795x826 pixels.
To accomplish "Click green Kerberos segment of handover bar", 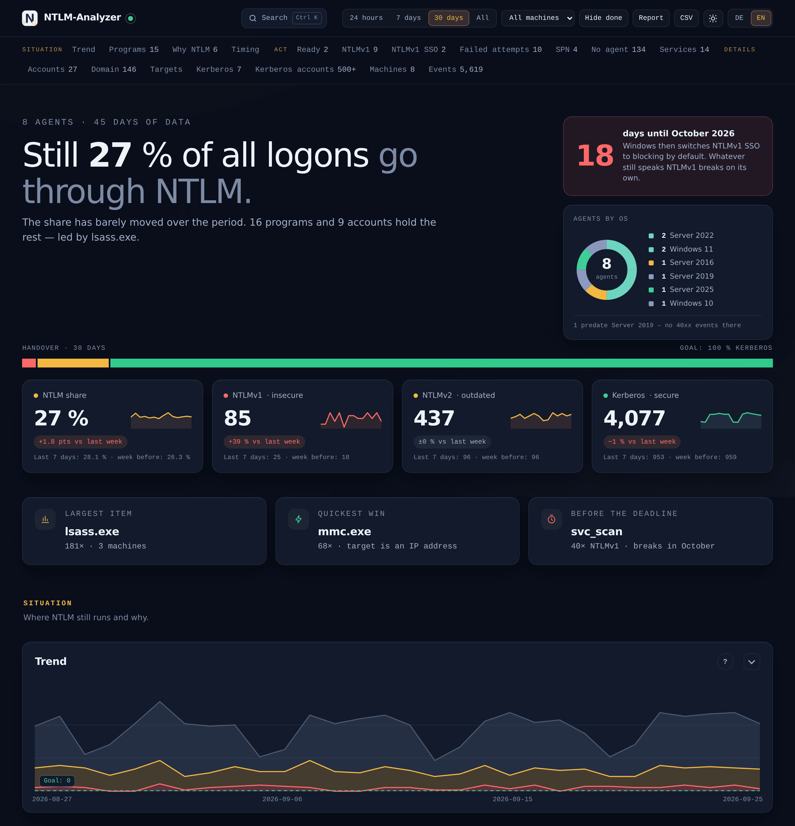I will 442,363.
